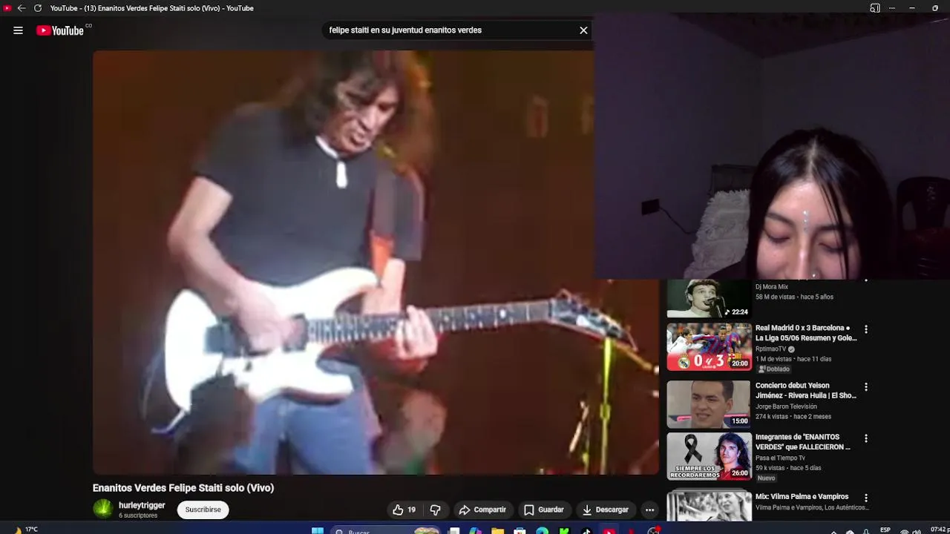The image size is (950, 534).
Task: Open Jorge Baron Televisión channel link
Action: click(x=786, y=406)
